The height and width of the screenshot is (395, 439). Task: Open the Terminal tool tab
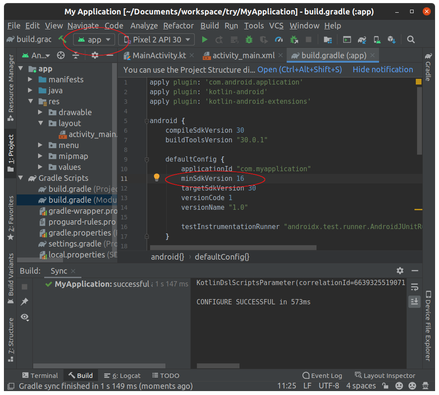[x=40, y=375]
